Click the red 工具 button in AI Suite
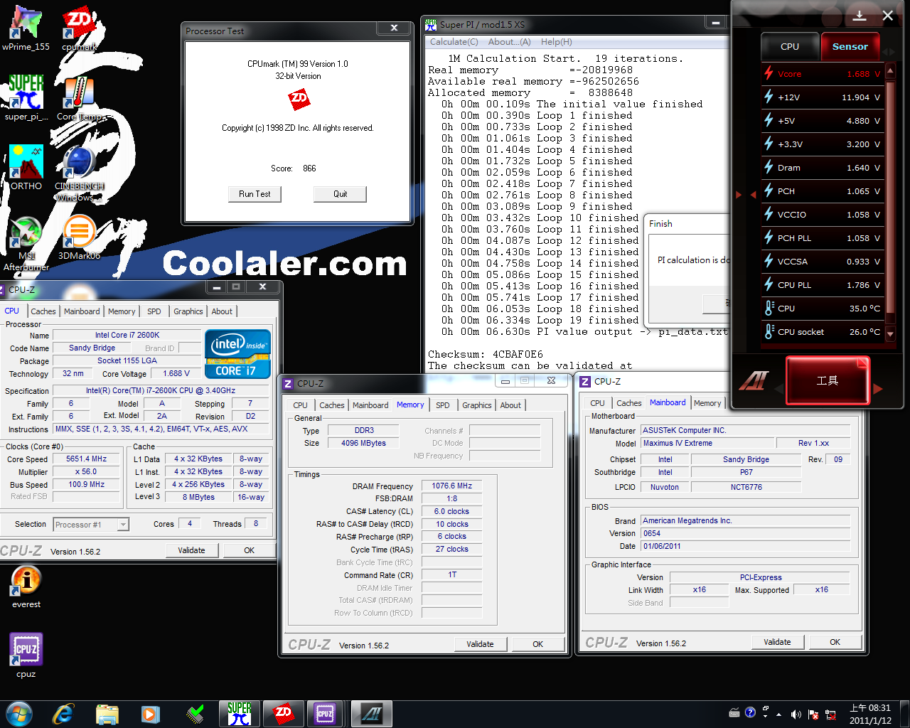The width and height of the screenshot is (910, 728). pyautogui.click(x=828, y=381)
